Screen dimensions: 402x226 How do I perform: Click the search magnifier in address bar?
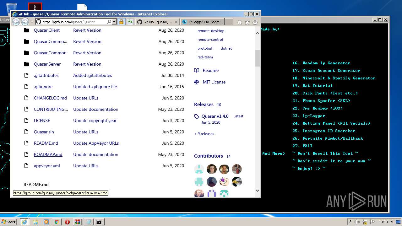[109, 22]
